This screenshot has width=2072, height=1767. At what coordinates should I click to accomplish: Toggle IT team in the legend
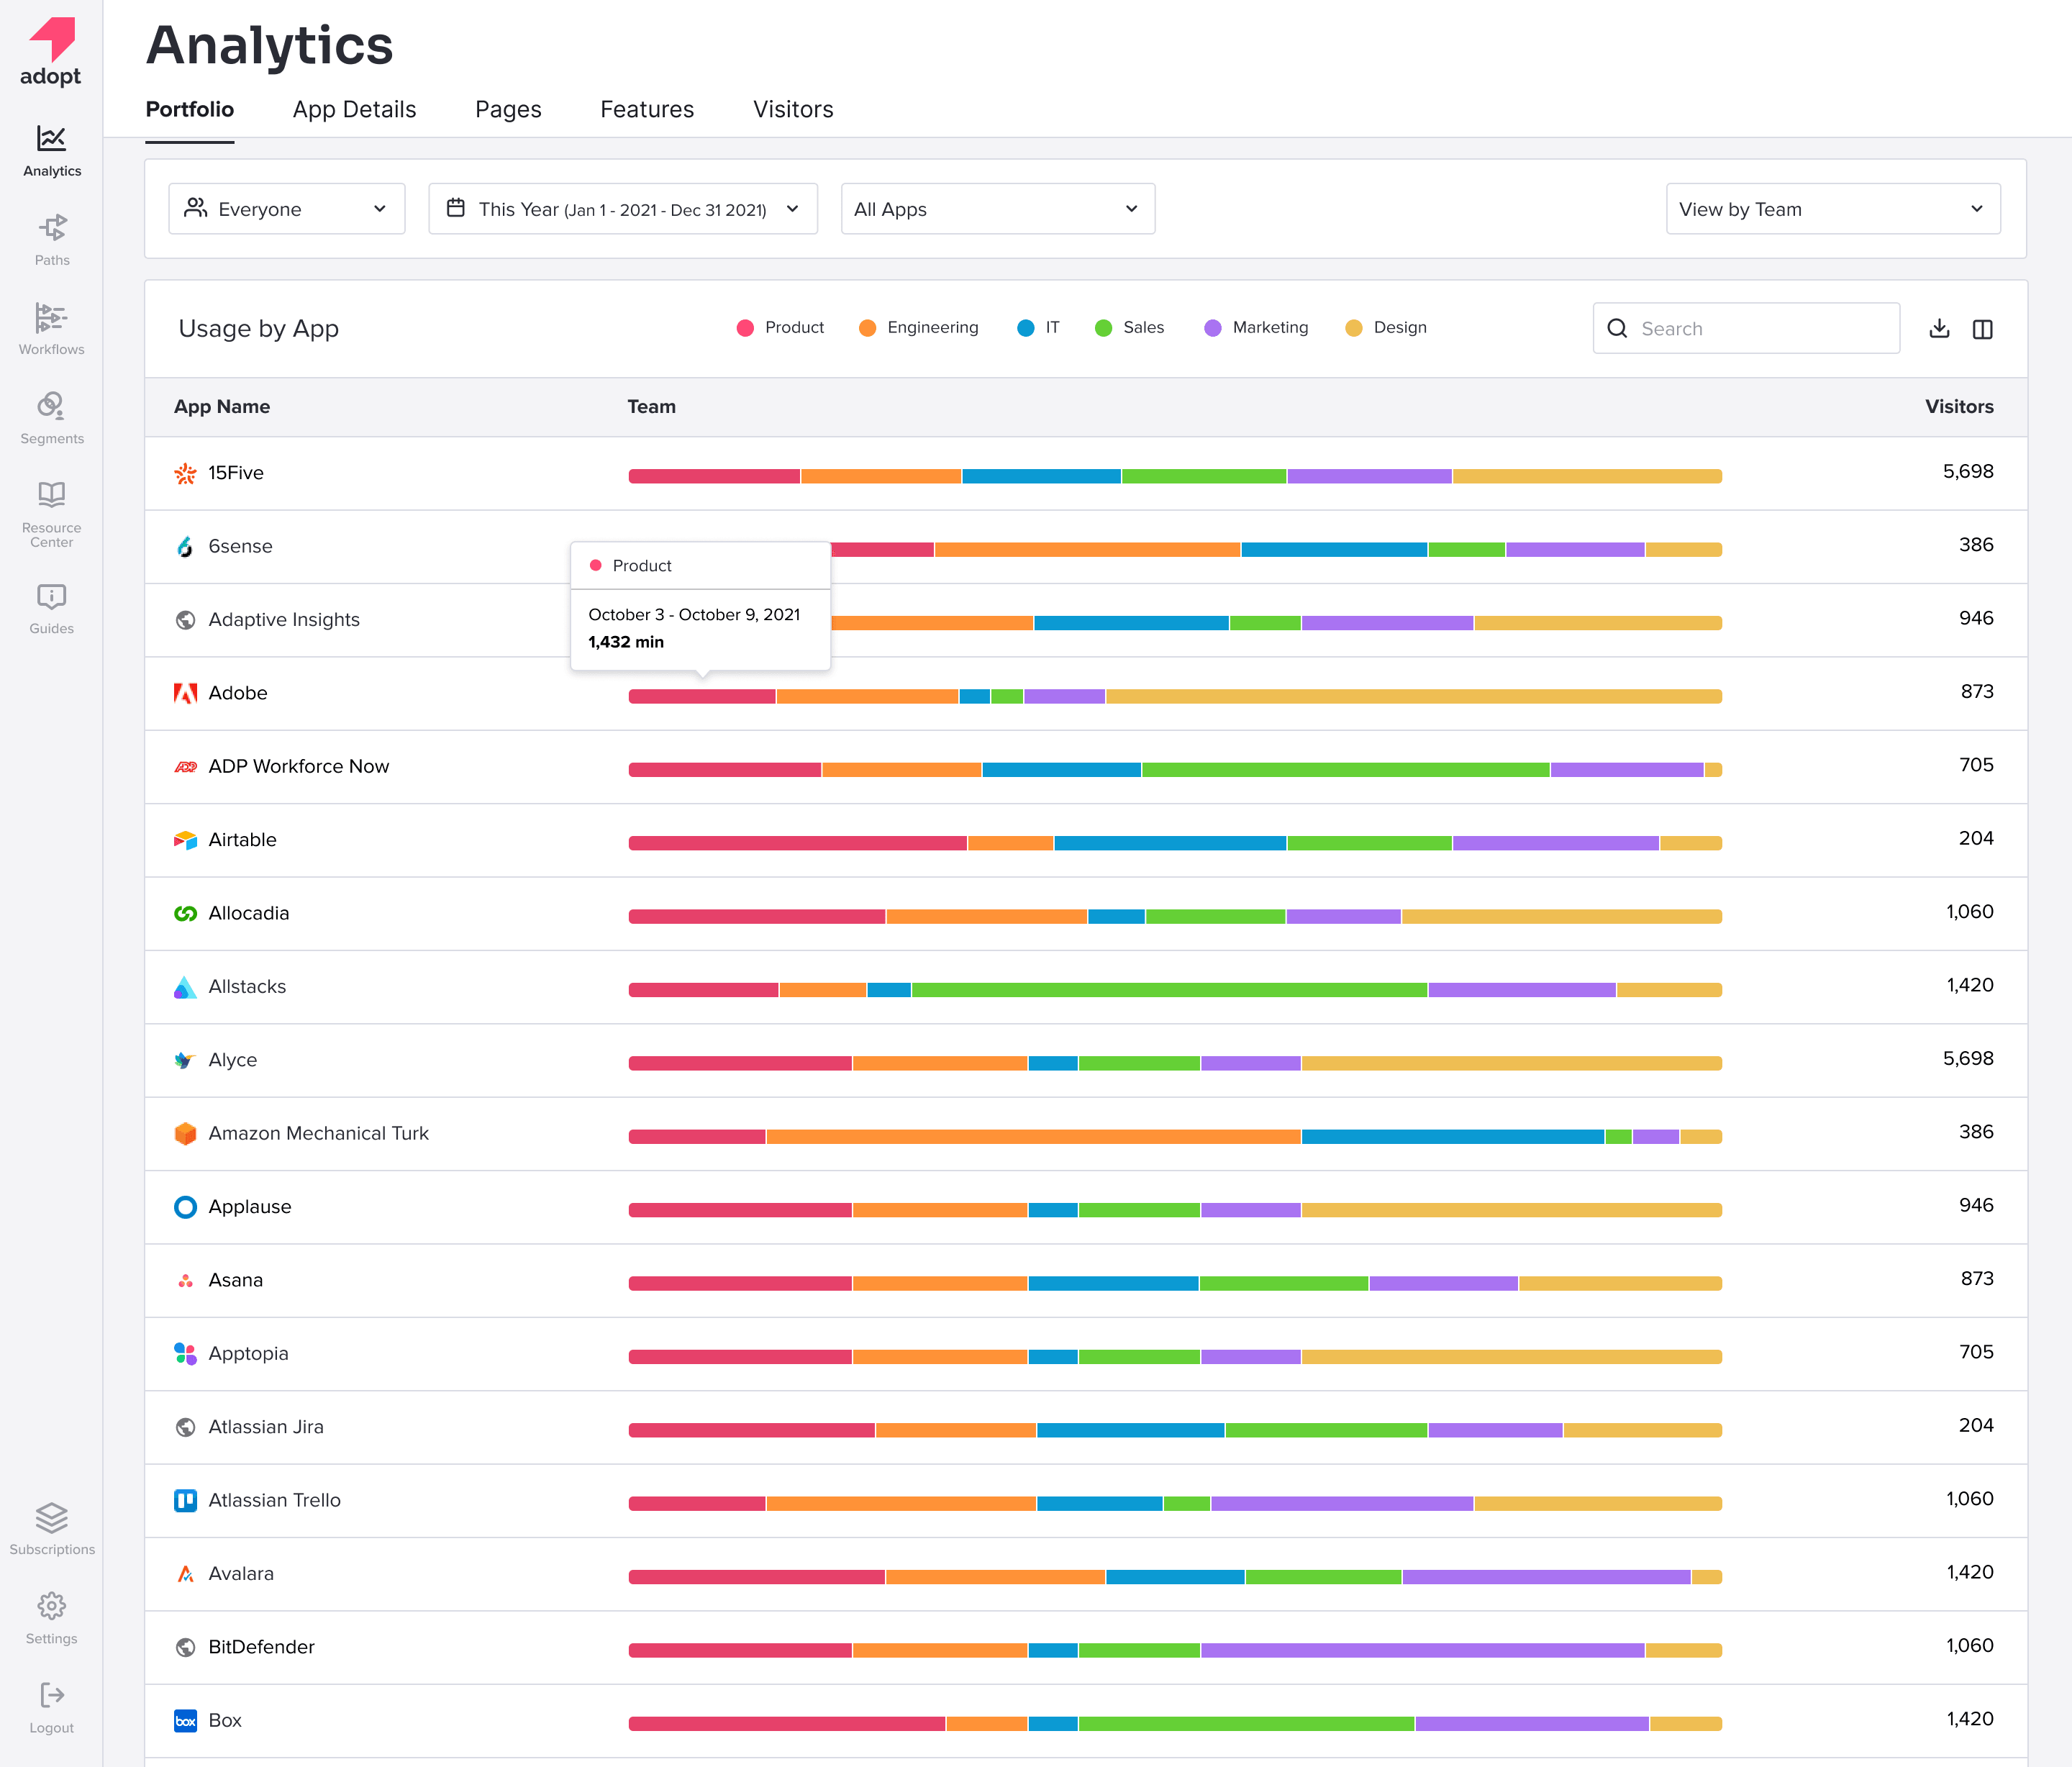pos(1038,327)
